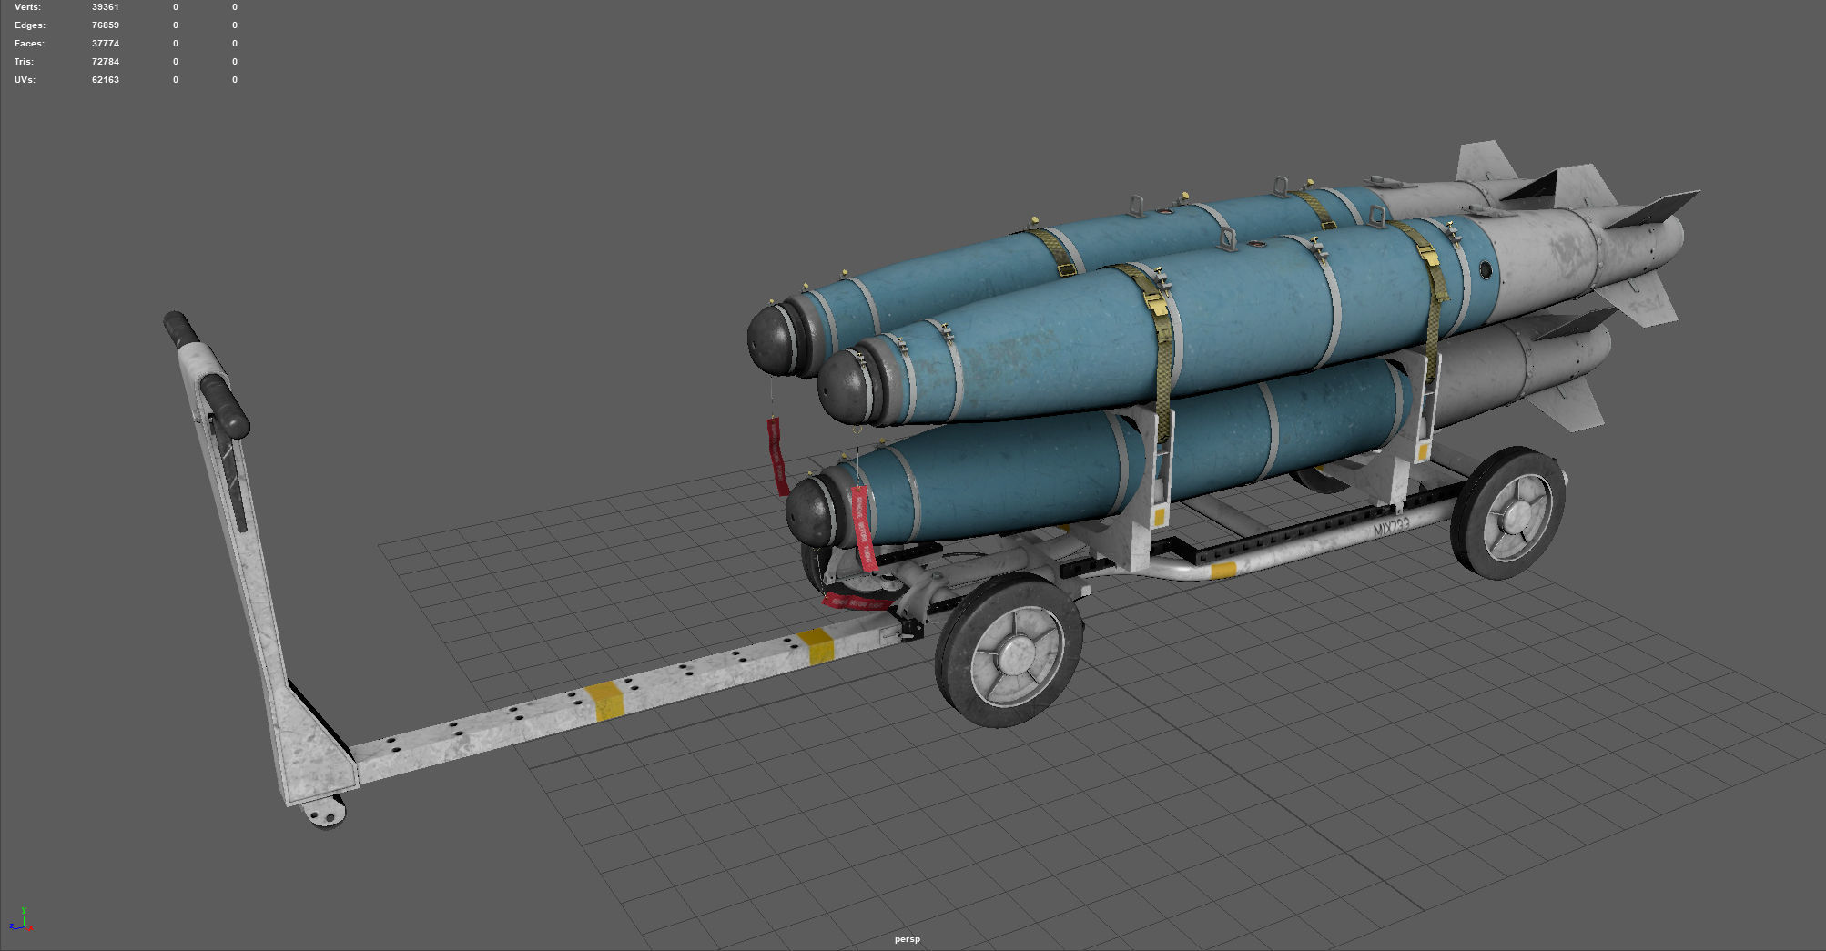Screen dimensions: 1826x951
Task: Click the "persp" camera name label
Action: coord(908,939)
